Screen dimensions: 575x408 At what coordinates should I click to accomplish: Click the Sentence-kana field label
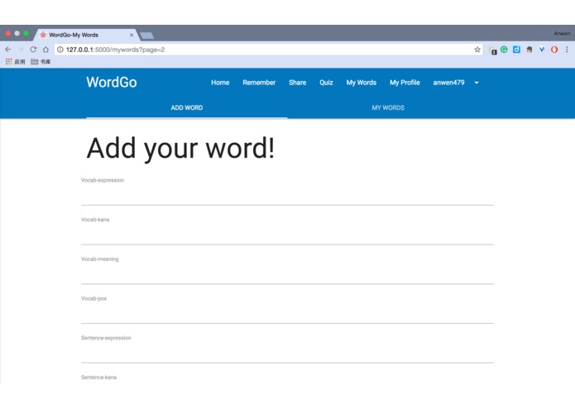[x=98, y=377]
